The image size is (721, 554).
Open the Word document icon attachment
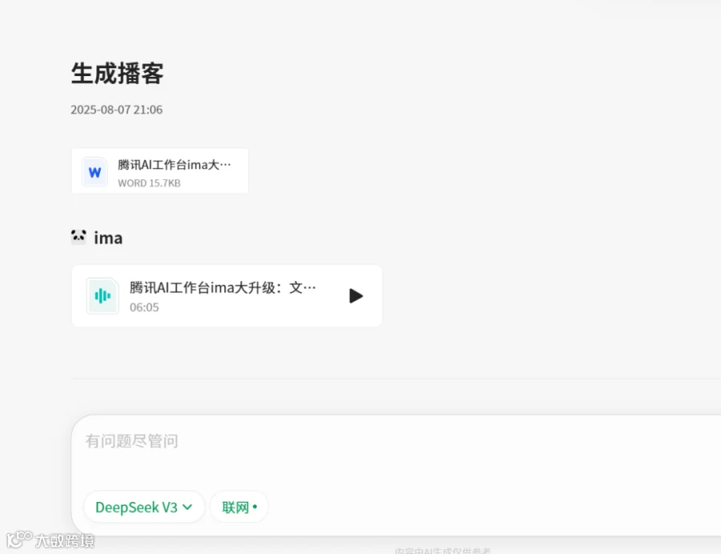pos(95,172)
